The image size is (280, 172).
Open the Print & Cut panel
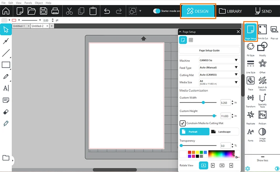[x=262, y=30]
